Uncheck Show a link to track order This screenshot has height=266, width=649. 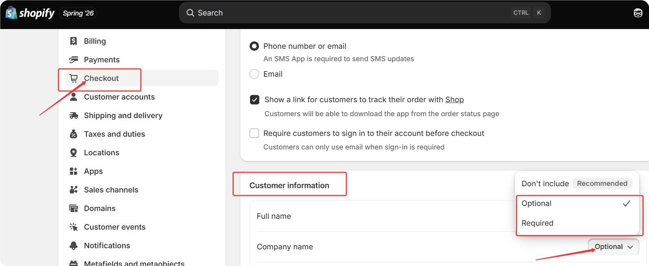[x=255, y=100]
